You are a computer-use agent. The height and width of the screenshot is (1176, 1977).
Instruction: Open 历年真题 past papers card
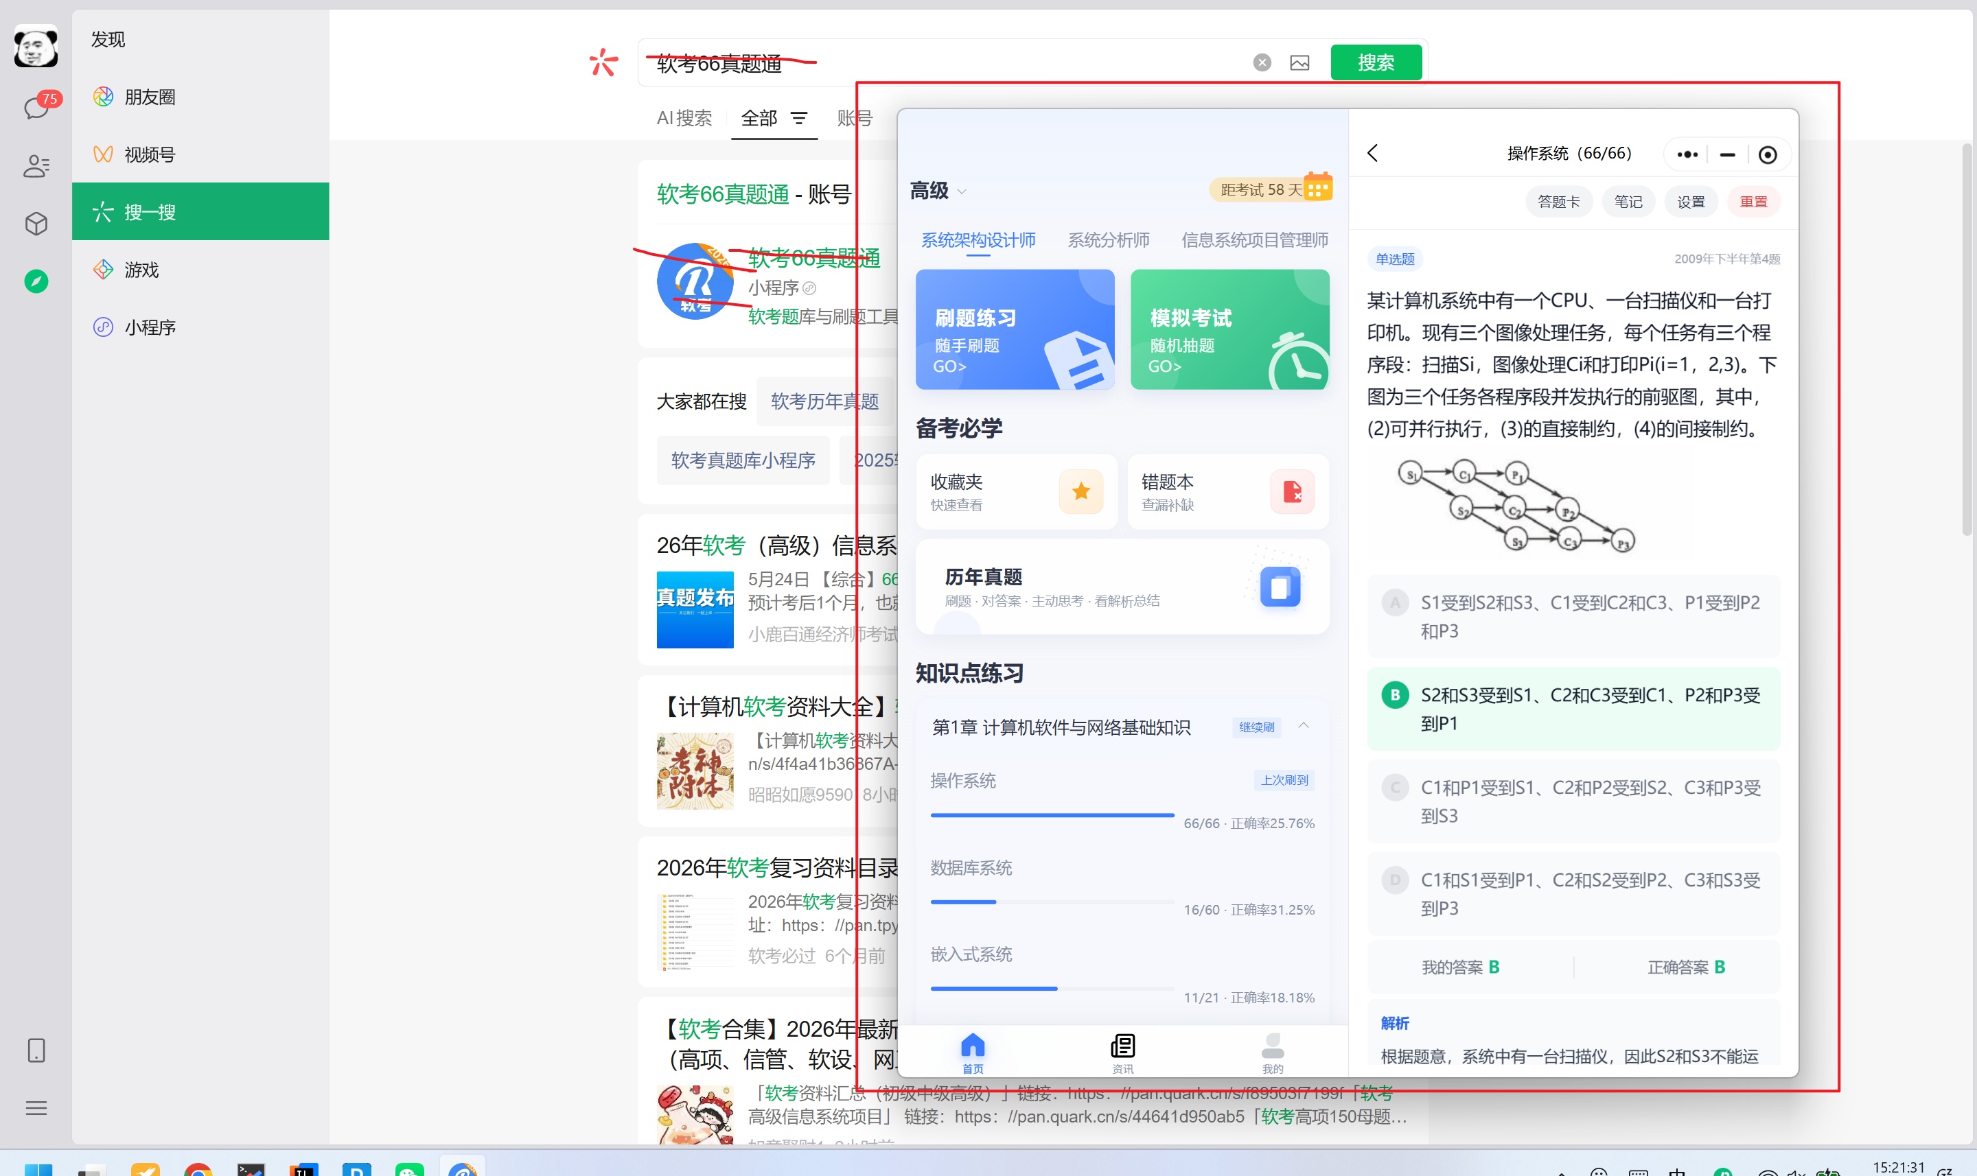(1122, 587)
